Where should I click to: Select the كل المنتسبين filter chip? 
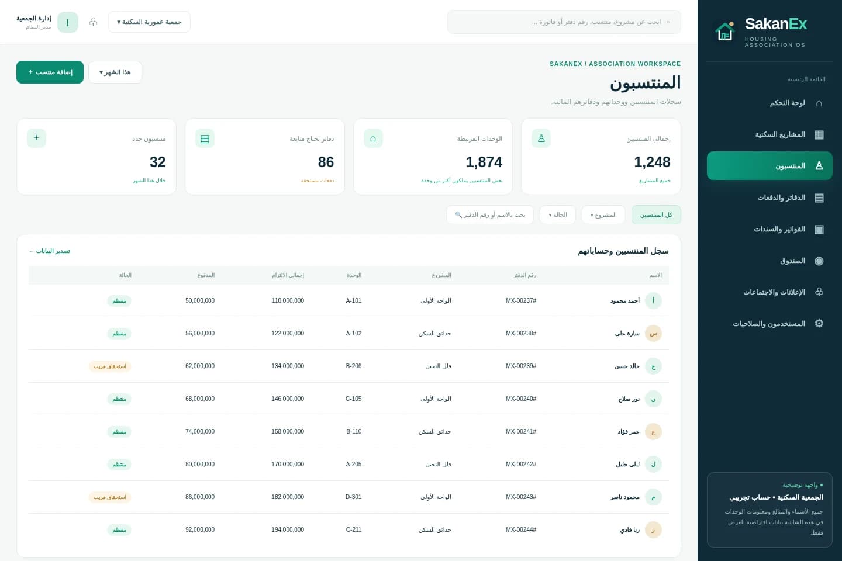pyautogui.click(x=656, y=215)
